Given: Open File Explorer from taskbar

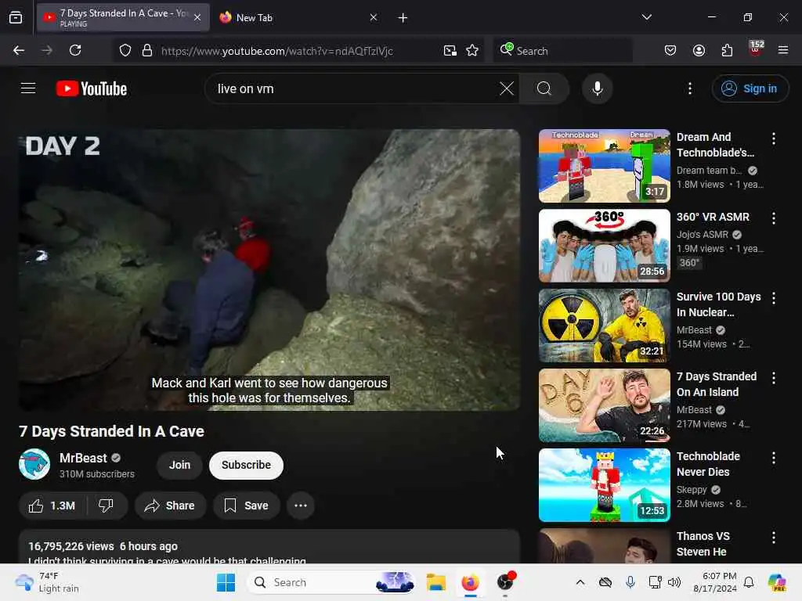Looking at the screenshot, I should 435,582.
